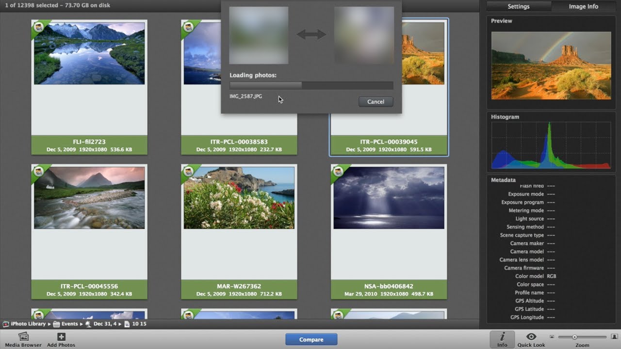Click the document icon in path bar
The width and height of the screenshot is (621, 349).
pyautogui.click(x=127, y=324)
